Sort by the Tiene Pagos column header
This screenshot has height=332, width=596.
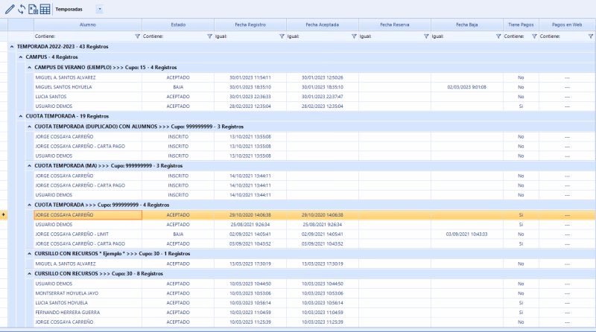521,25
